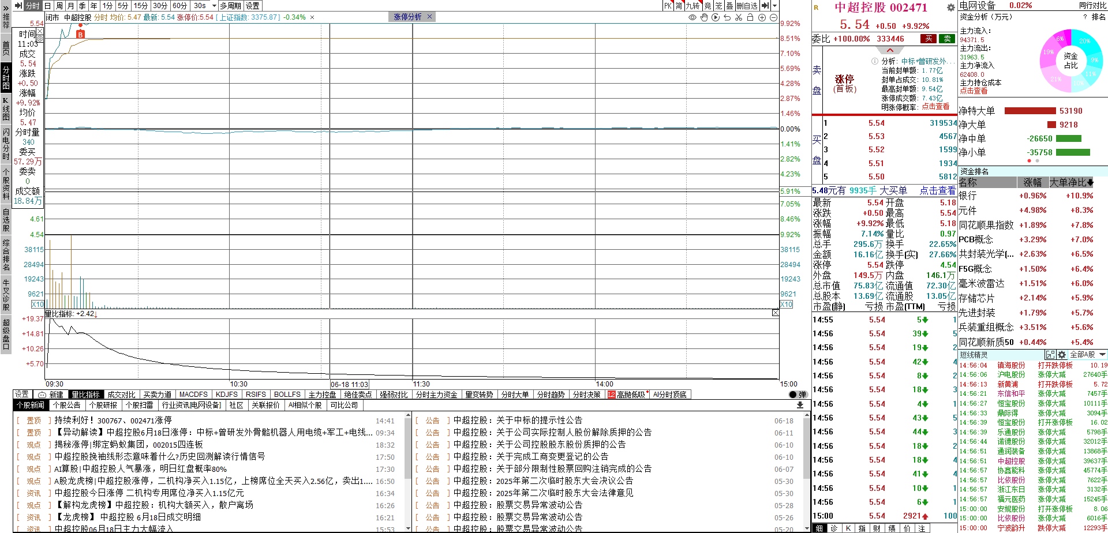
Task: Zoom out with the minus circle icon
Action: coord(773,17)
